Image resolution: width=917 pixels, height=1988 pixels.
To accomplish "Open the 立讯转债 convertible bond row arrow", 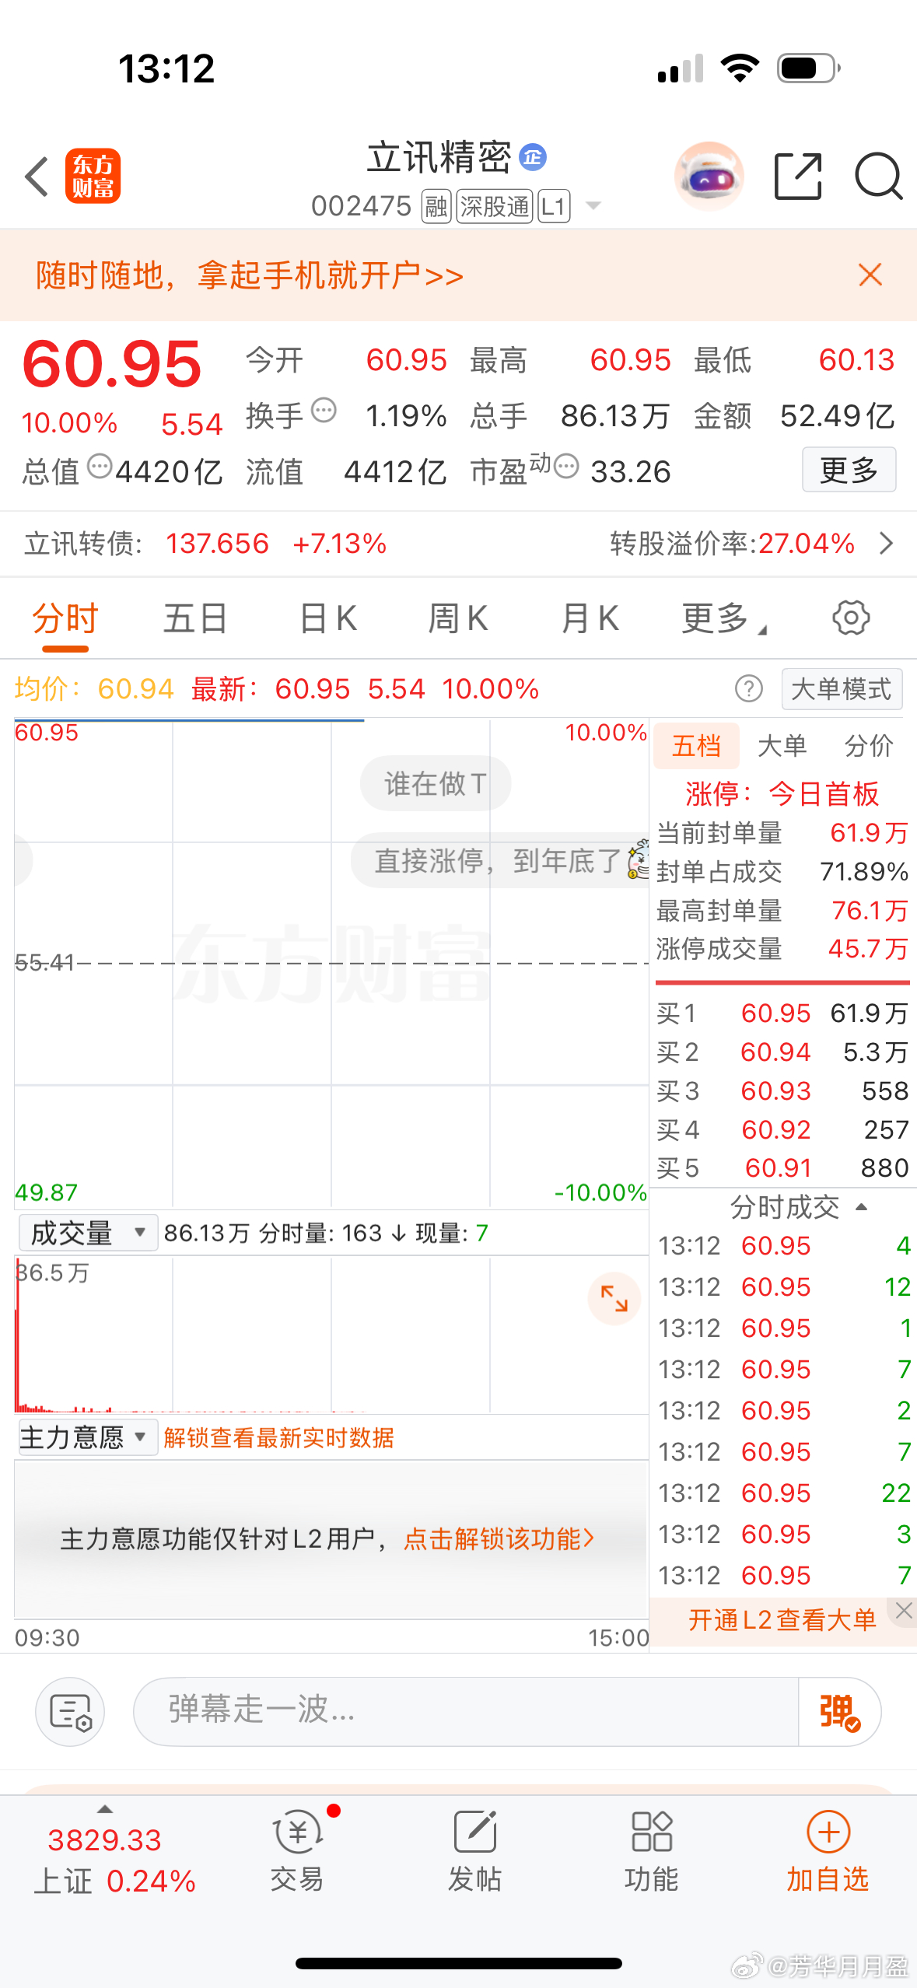I will click(886, 543).
